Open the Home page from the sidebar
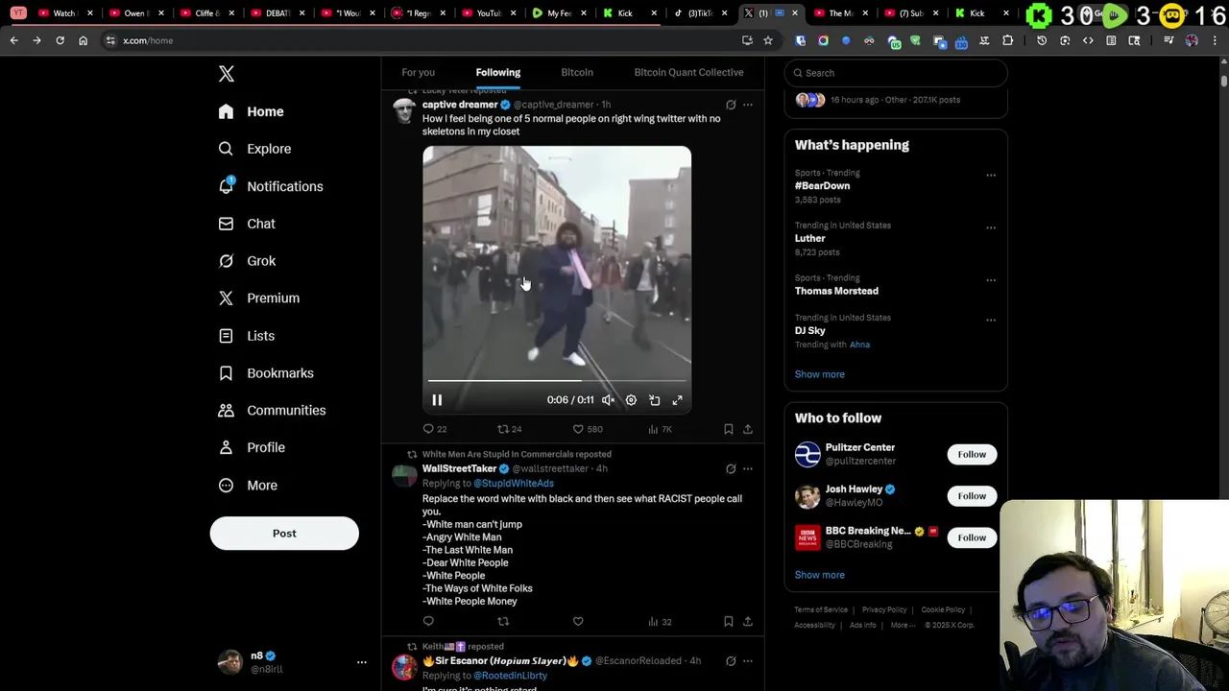The image size is (1229, 691). coord(251,111)
